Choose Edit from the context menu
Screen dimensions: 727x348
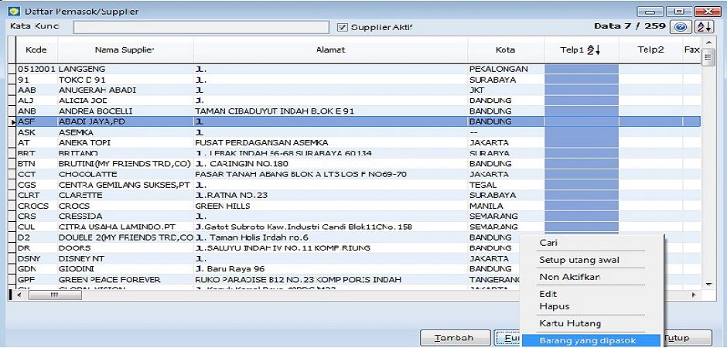click(x=548, y=294)
